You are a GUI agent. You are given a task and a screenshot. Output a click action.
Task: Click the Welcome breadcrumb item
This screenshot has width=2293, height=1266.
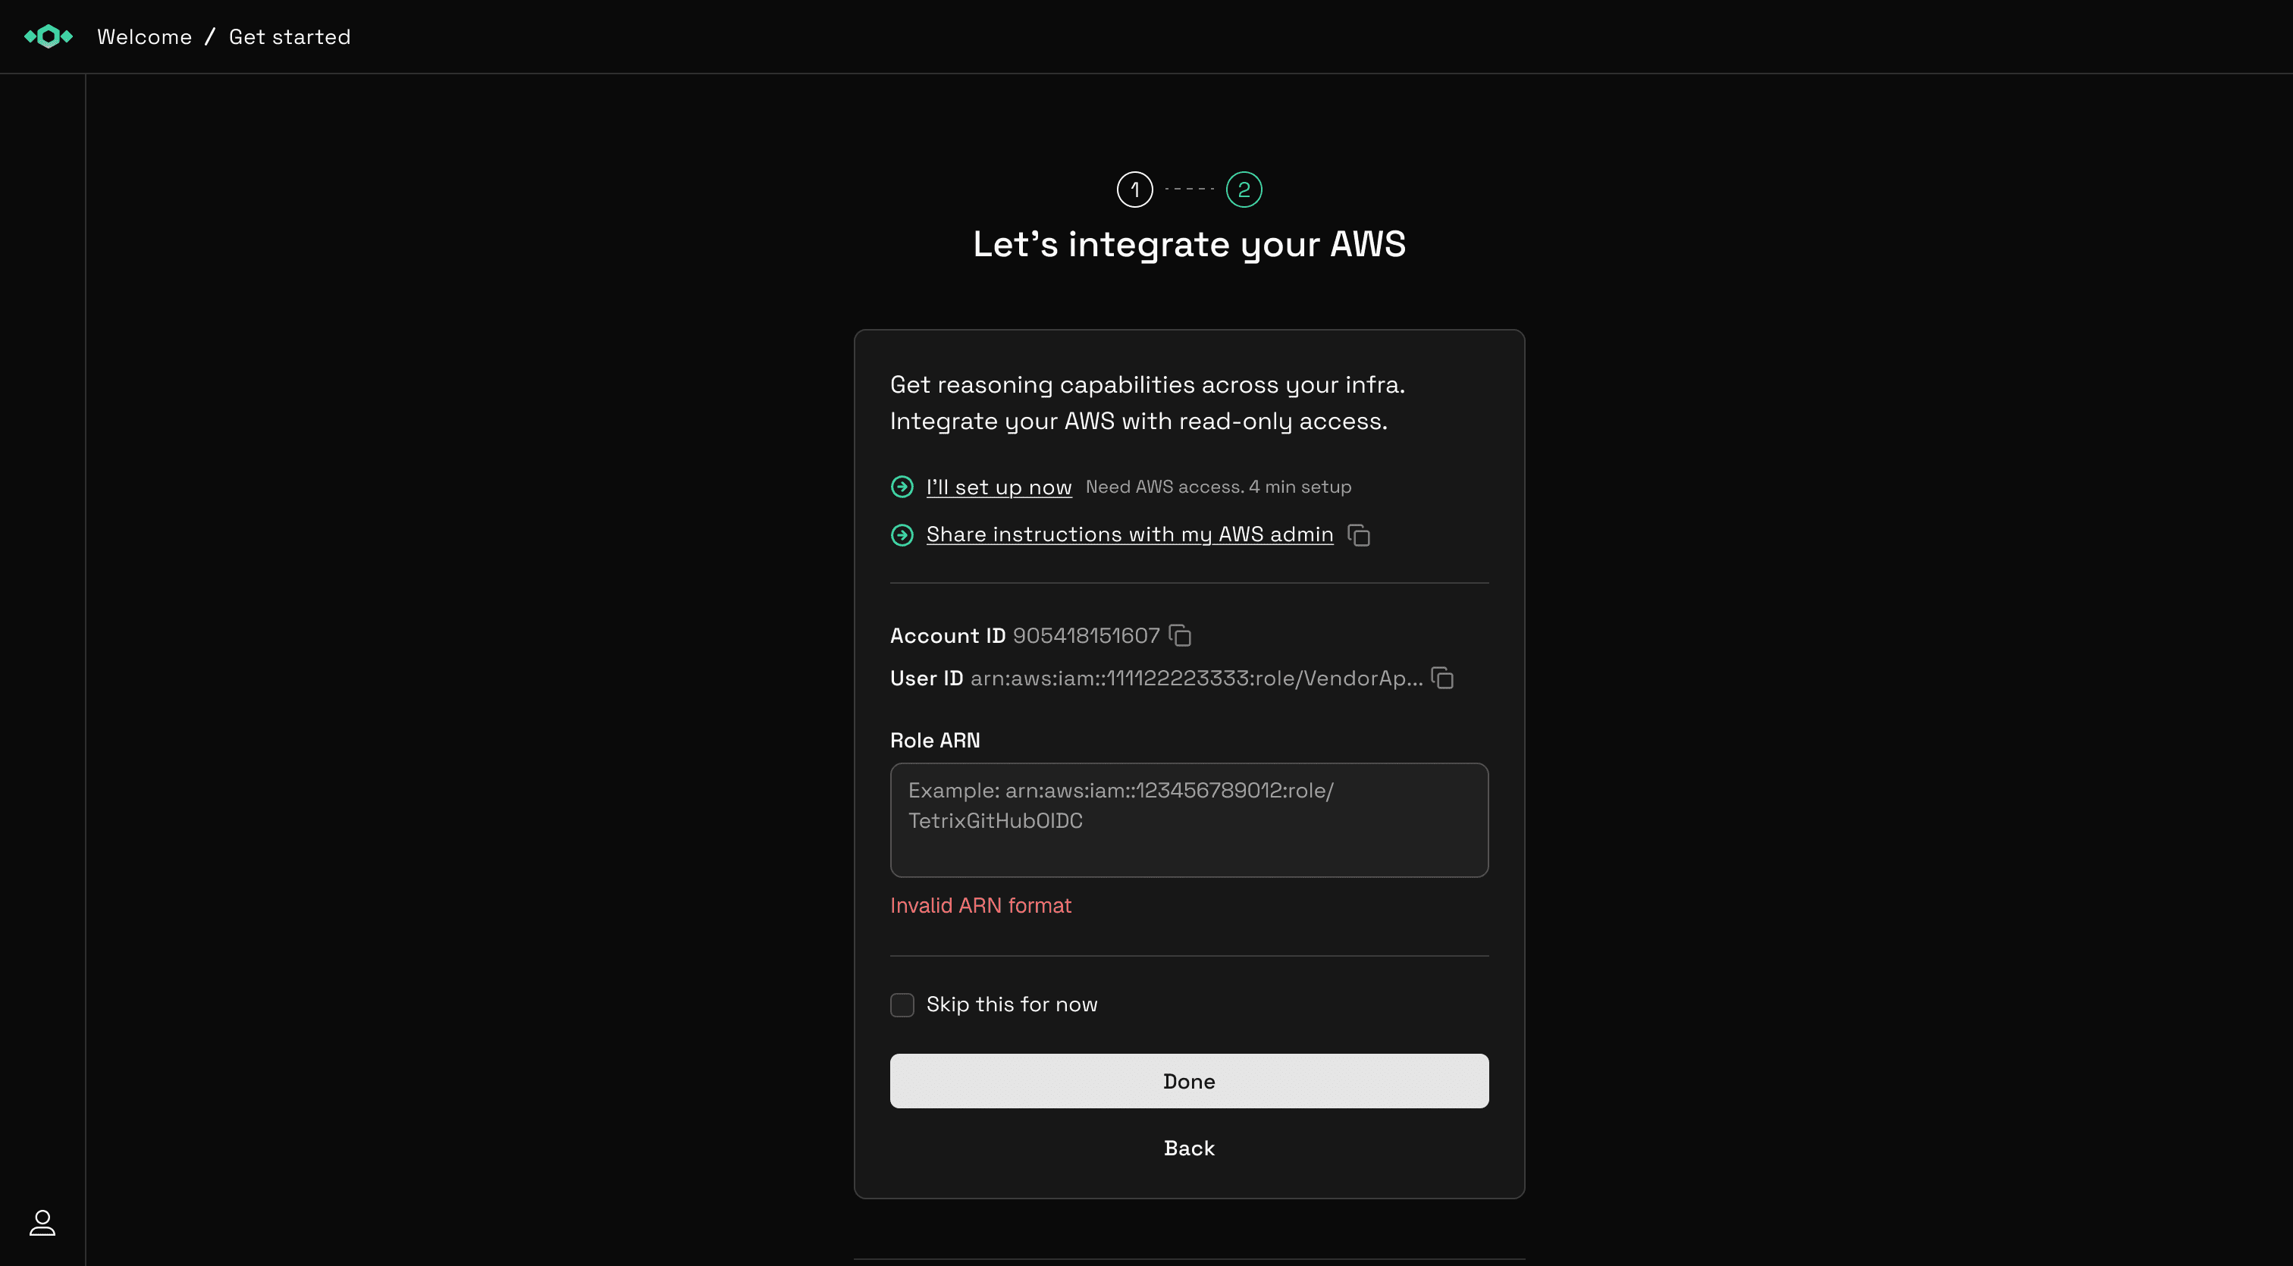[144, 36]
